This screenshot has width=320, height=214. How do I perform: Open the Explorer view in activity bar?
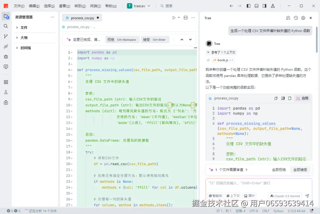[x=6, y=16]
